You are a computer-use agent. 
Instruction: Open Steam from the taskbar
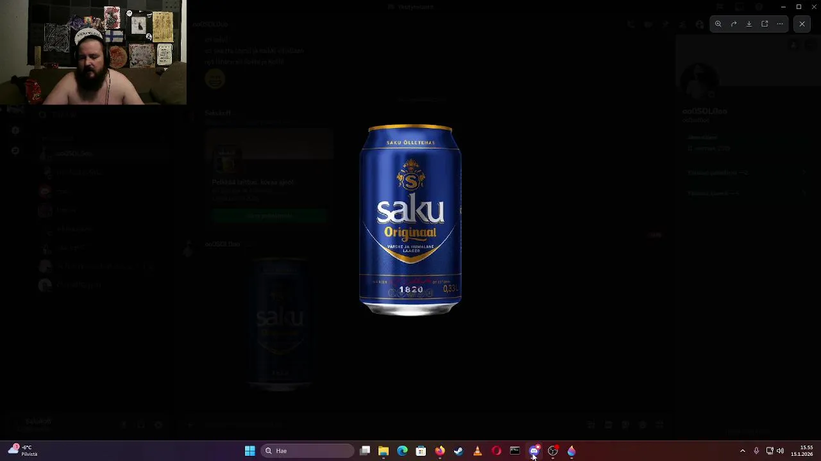pyautogui.click(x=459, y=451)
